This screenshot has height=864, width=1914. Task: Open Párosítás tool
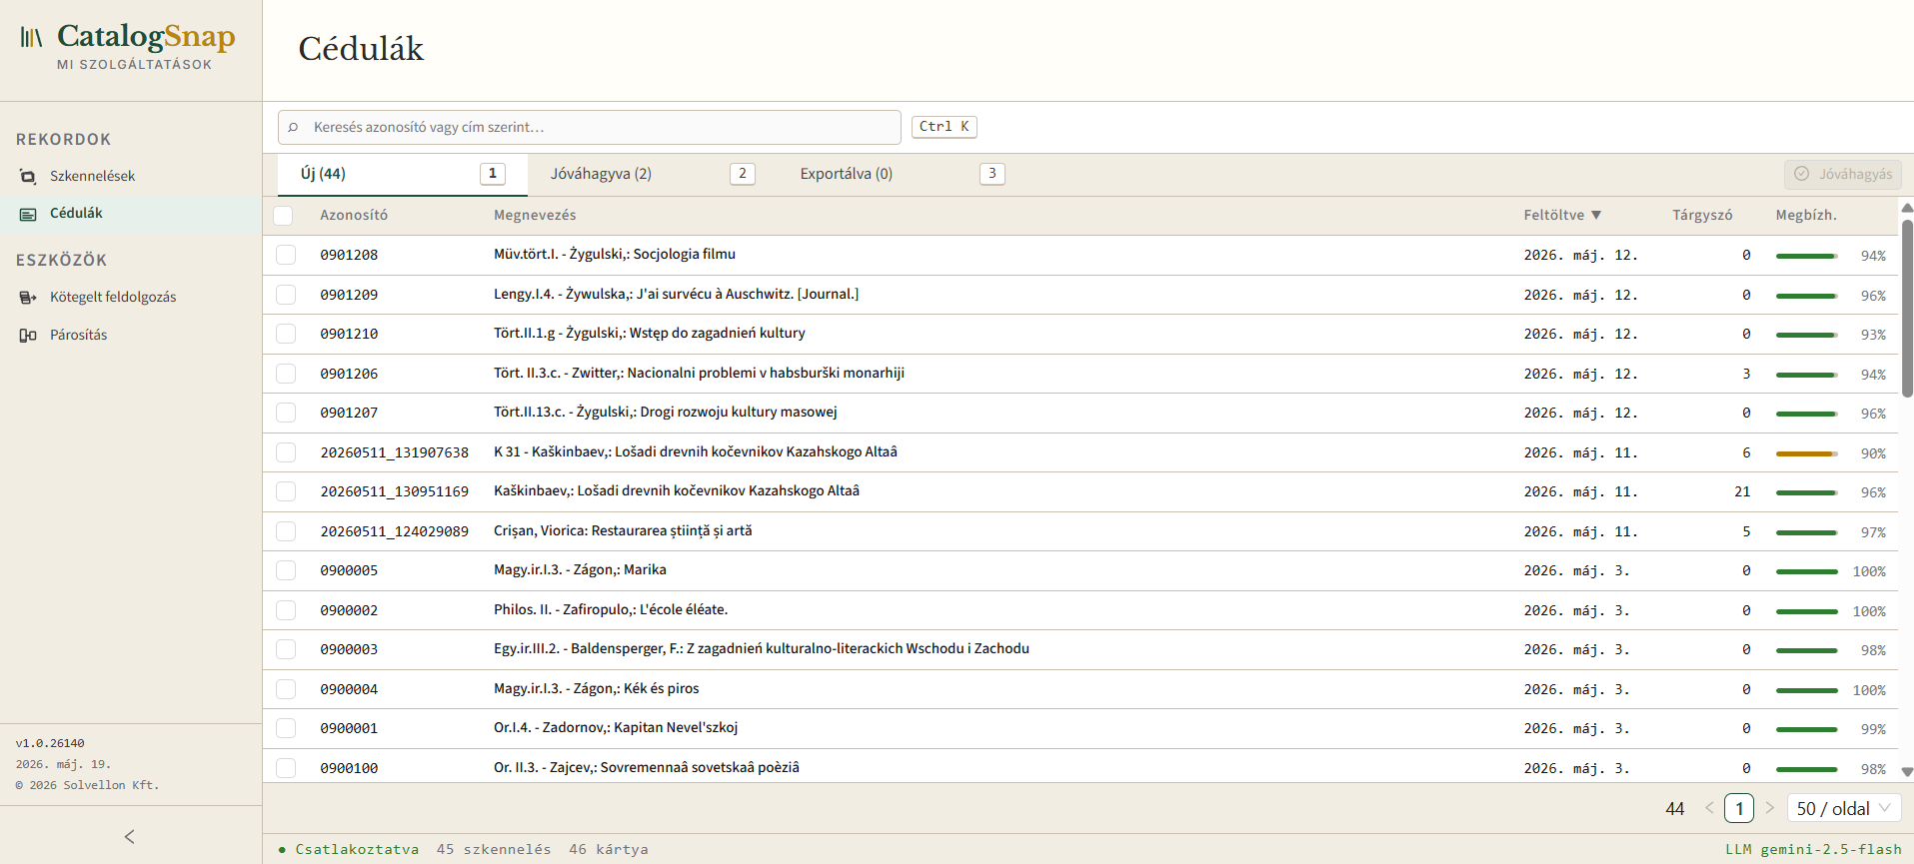(x=131, y=335)
